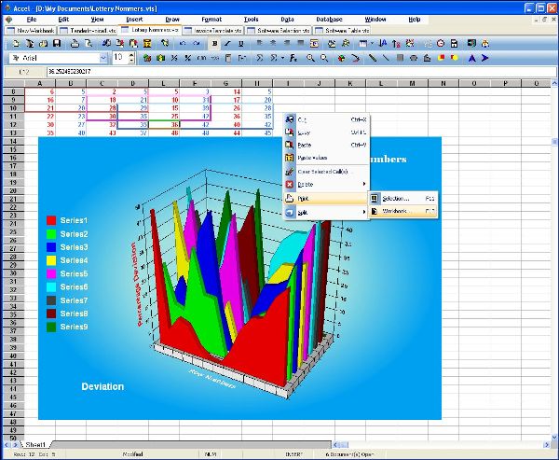The width and height of the screenshot is (559, 460).
Task: Choose Paste from the context menu
Action: pyautogui.click(x=327, y=145)
